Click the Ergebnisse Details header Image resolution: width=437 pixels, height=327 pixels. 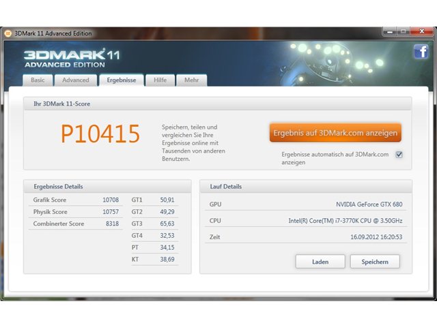pyautogui.click(x=58, y=187)
